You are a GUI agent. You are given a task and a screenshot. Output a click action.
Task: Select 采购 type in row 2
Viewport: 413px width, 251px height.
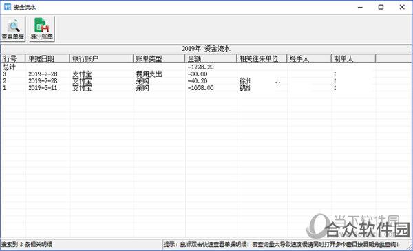pos(142,80)
